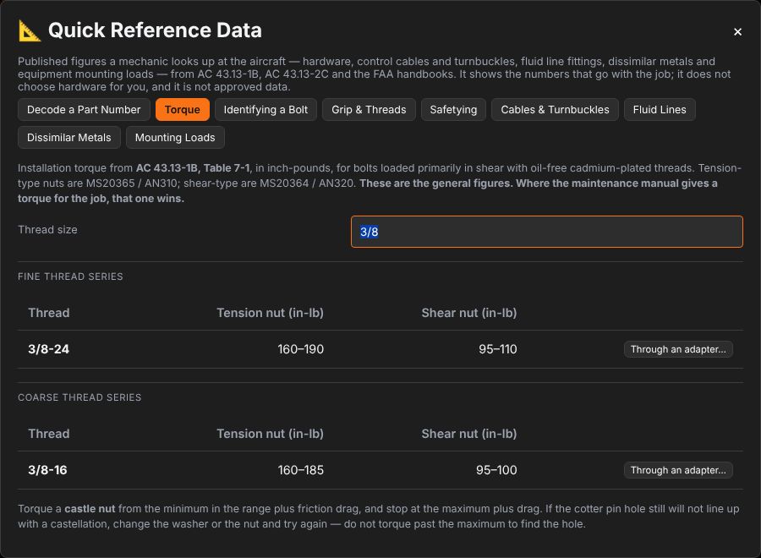
Task: Click the FINE THREAD SERIES heading
Action: [70, 276]
